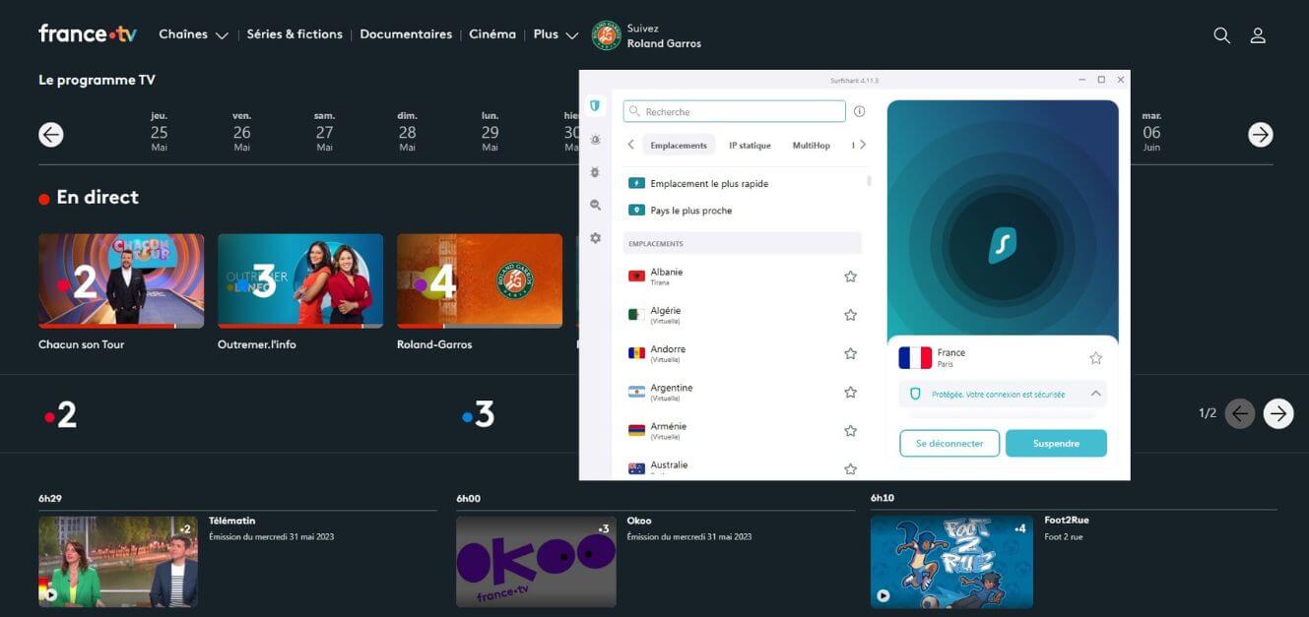Play the Foot2Rue program thumbnail
1309x617 pixels.
click(x=951, y=562)
